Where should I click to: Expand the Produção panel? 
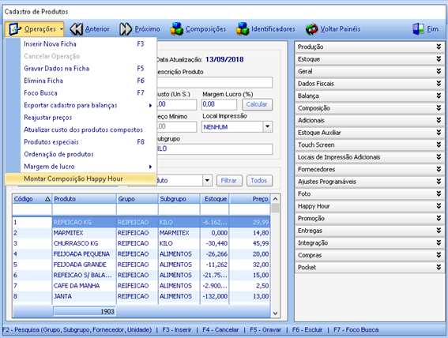tap(369, 47)
